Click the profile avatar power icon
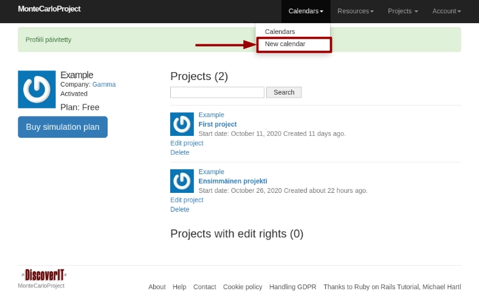 point(37,89)
